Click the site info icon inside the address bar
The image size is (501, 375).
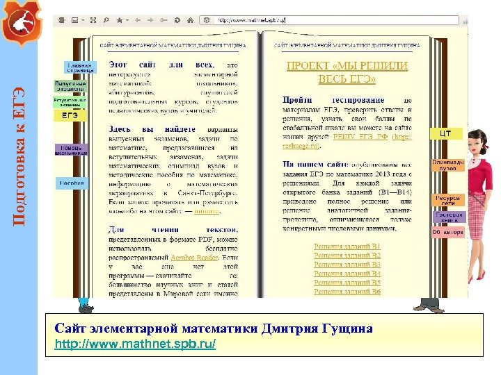pyautogui.click(x=207, y=20)
